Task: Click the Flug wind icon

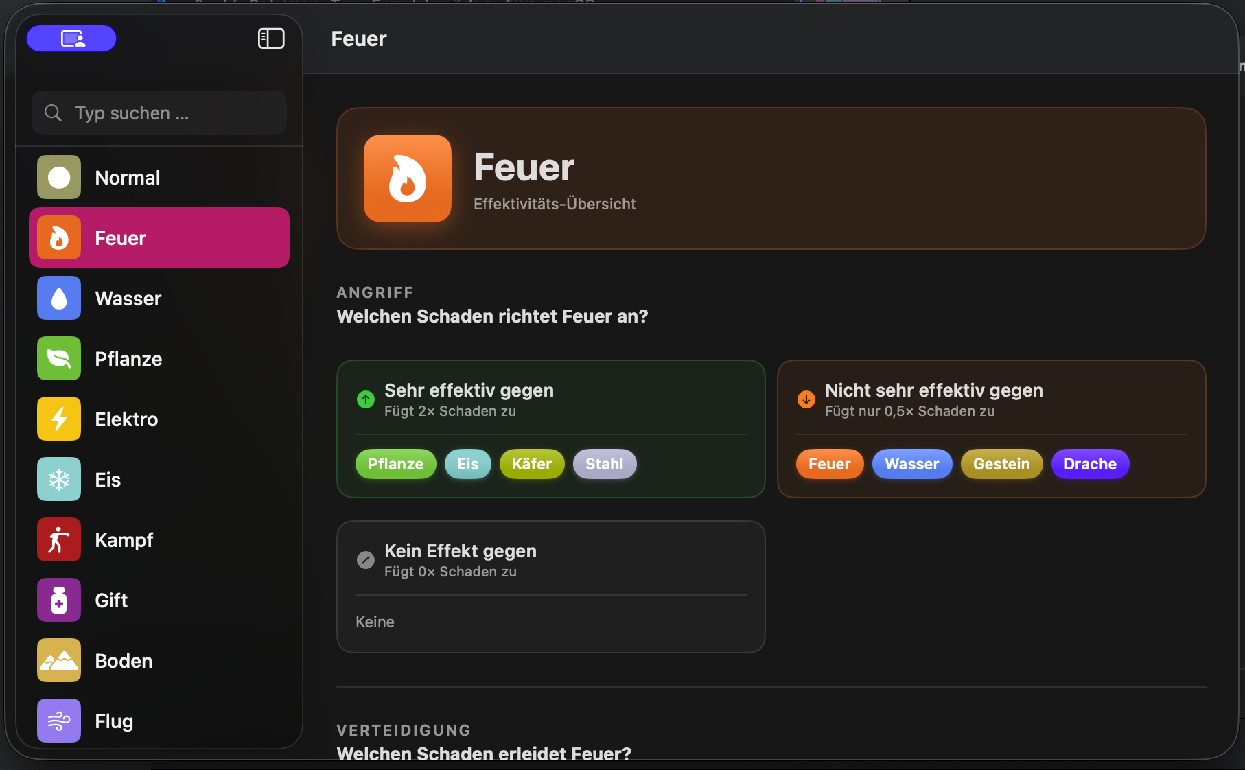Action: pos(59,721)
